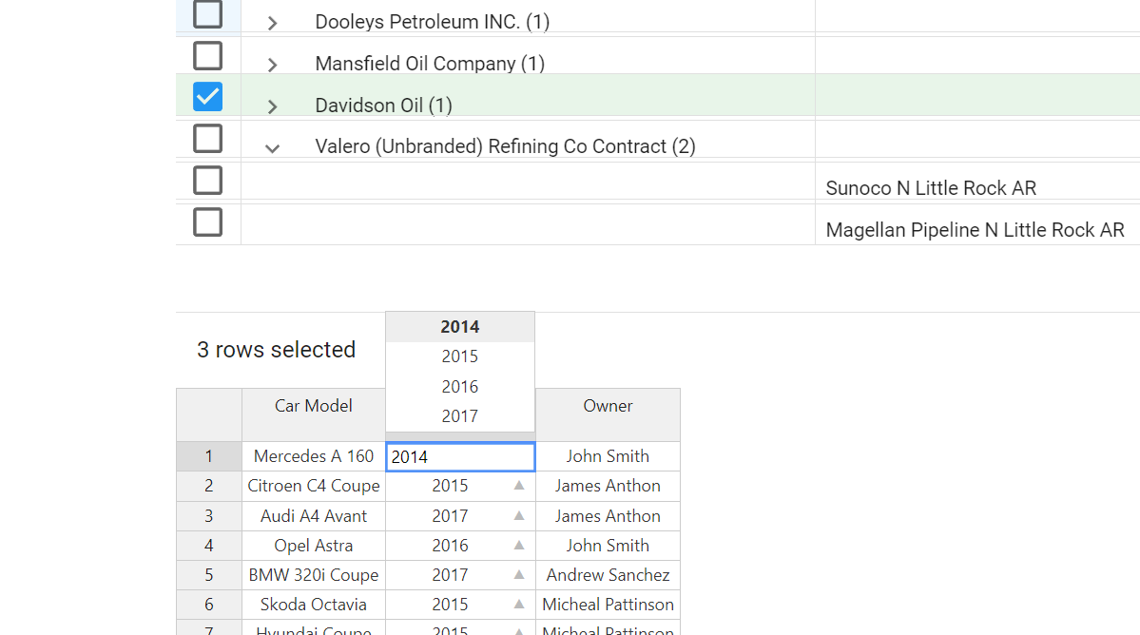Image resolution: width=1140 pixels, height=635 pixels.
Task: Choose 2016 in the year dropdown list
Action: point(460,387)
